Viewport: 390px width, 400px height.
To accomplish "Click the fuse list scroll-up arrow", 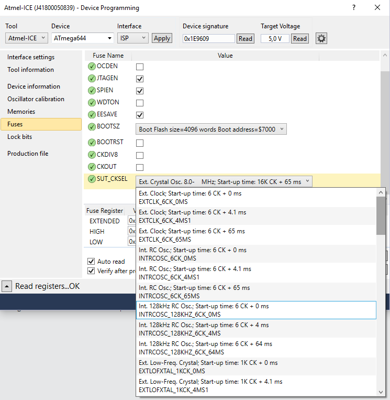I will (x=385, y=56).
